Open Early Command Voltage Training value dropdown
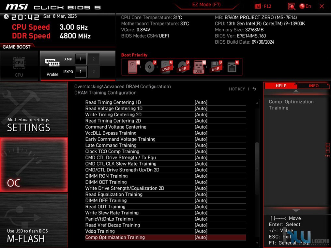Screen dimensions: 331x248 click(201, 139)
